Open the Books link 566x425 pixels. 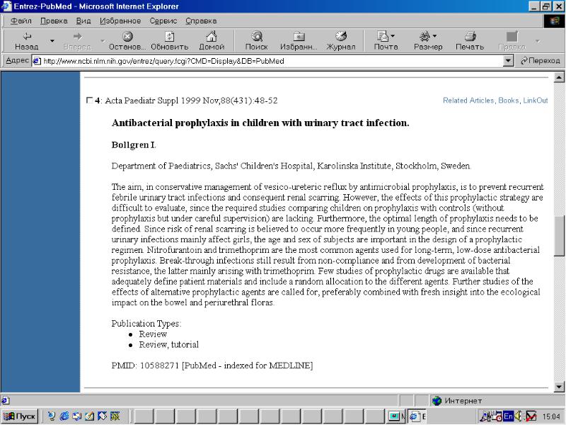click(508, 101)
